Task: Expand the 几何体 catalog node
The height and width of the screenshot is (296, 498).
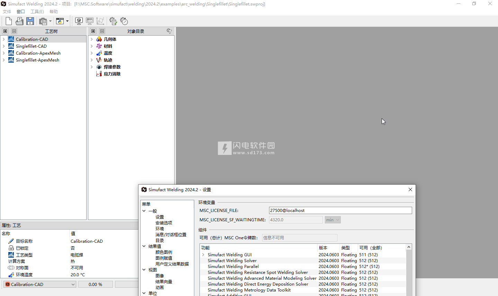Action: [92, 39]
